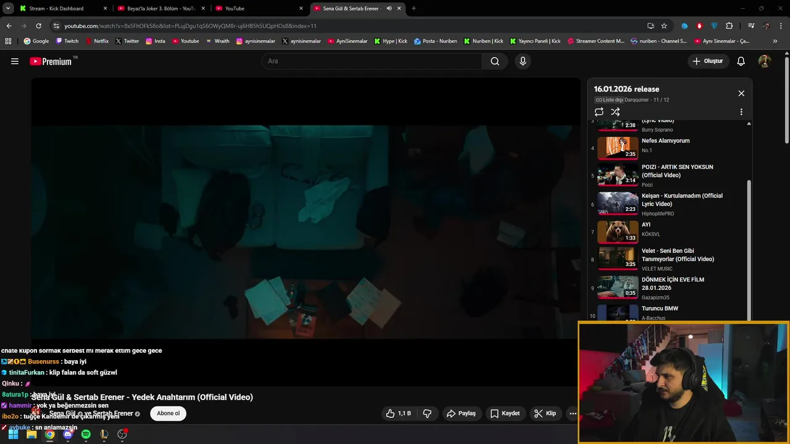
Task: Open DÖNMEK İÇİN EVE FİLM 28.01.2026
Action: [x=669, y=288]
